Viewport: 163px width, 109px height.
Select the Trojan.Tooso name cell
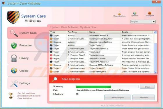[x=95, y=45]
